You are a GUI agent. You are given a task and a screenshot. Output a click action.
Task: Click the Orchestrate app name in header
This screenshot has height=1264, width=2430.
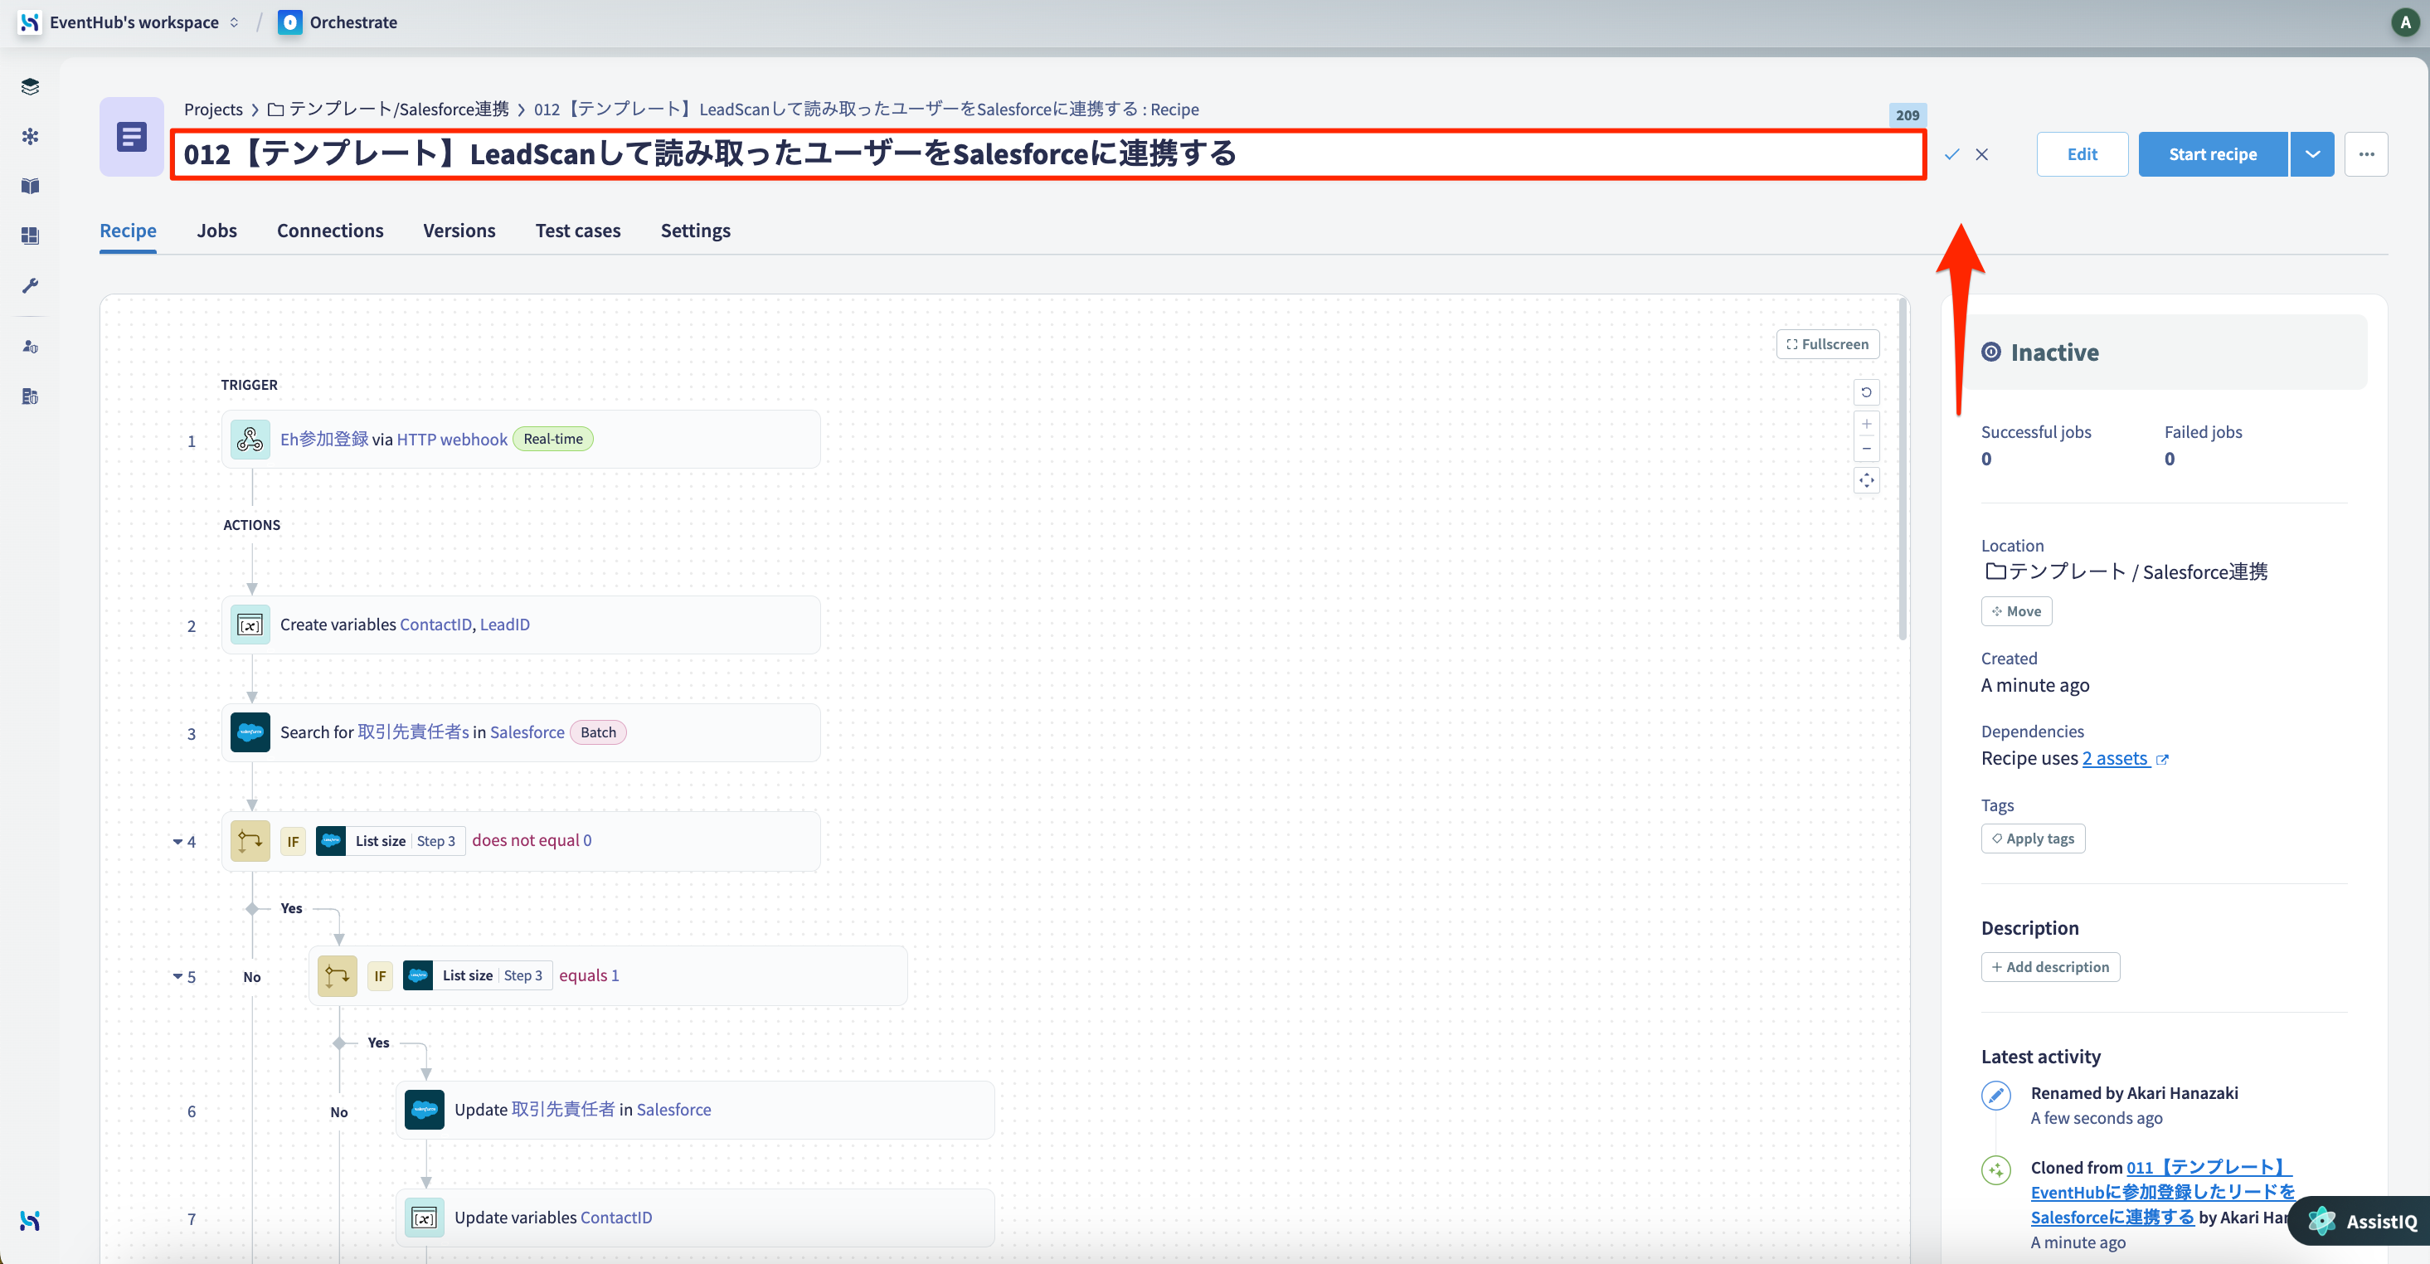354,22
